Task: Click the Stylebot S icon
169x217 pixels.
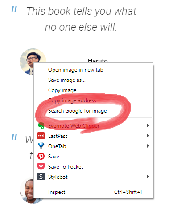Action: (x=41, y=177)
